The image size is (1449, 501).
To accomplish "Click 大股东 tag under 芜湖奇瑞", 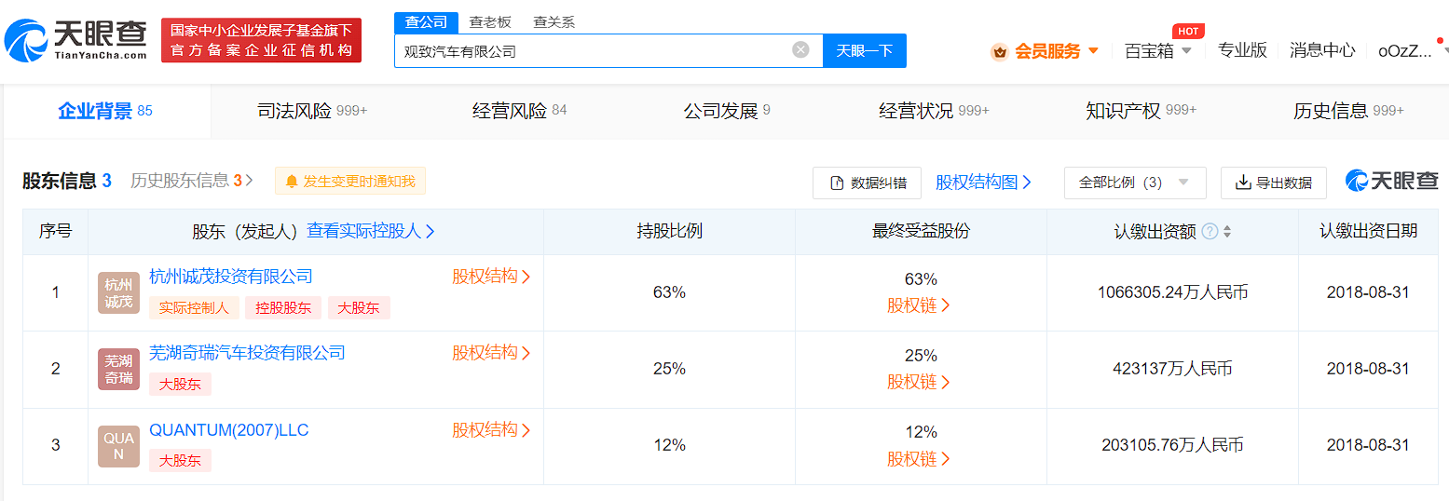I will [x=180, y=384].
